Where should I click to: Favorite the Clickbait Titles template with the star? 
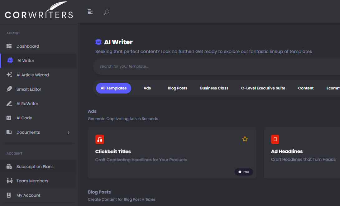click(245, 139)
